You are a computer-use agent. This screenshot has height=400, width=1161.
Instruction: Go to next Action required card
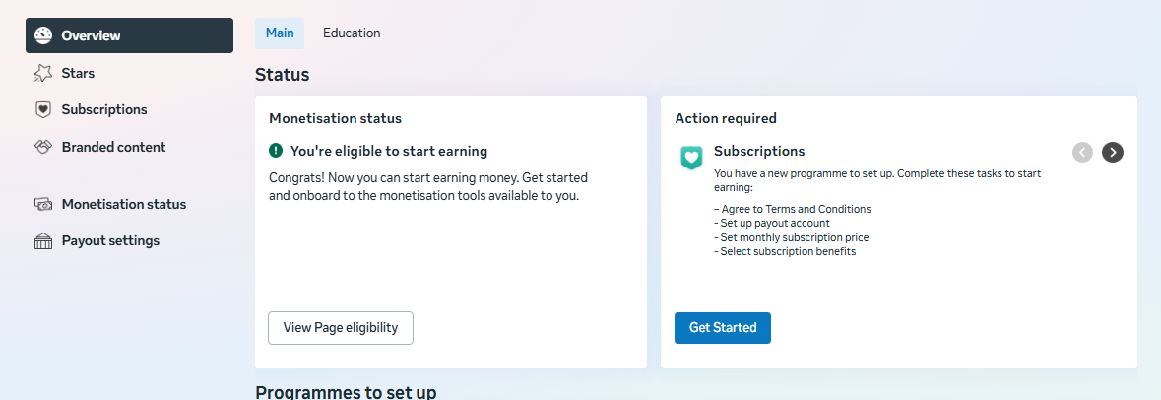[1113, 152]
